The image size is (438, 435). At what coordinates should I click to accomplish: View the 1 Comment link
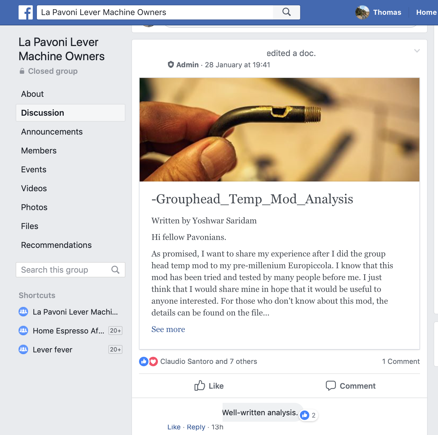401,361
